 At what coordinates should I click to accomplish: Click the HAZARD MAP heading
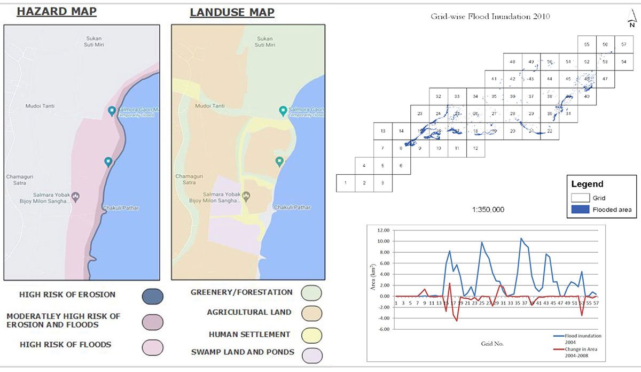(57, 12)
